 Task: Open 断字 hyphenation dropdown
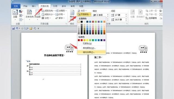[x=60, y=18]
